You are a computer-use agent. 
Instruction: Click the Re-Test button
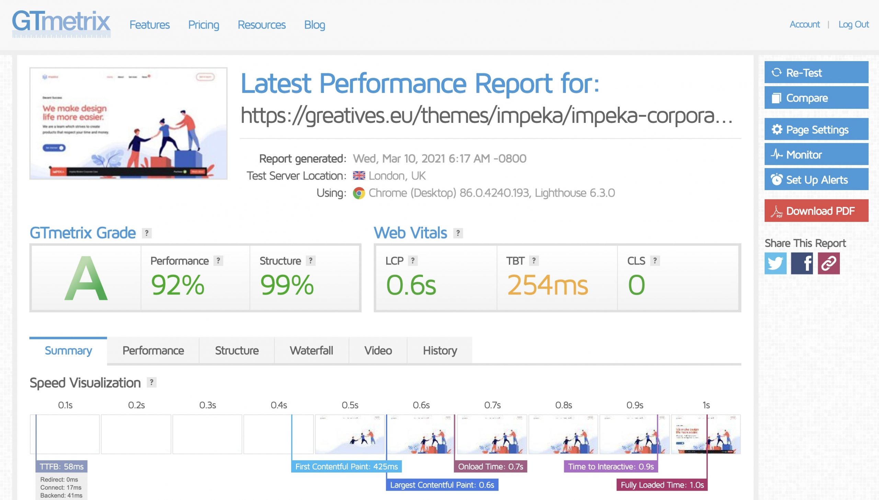[x=816, y=72]
